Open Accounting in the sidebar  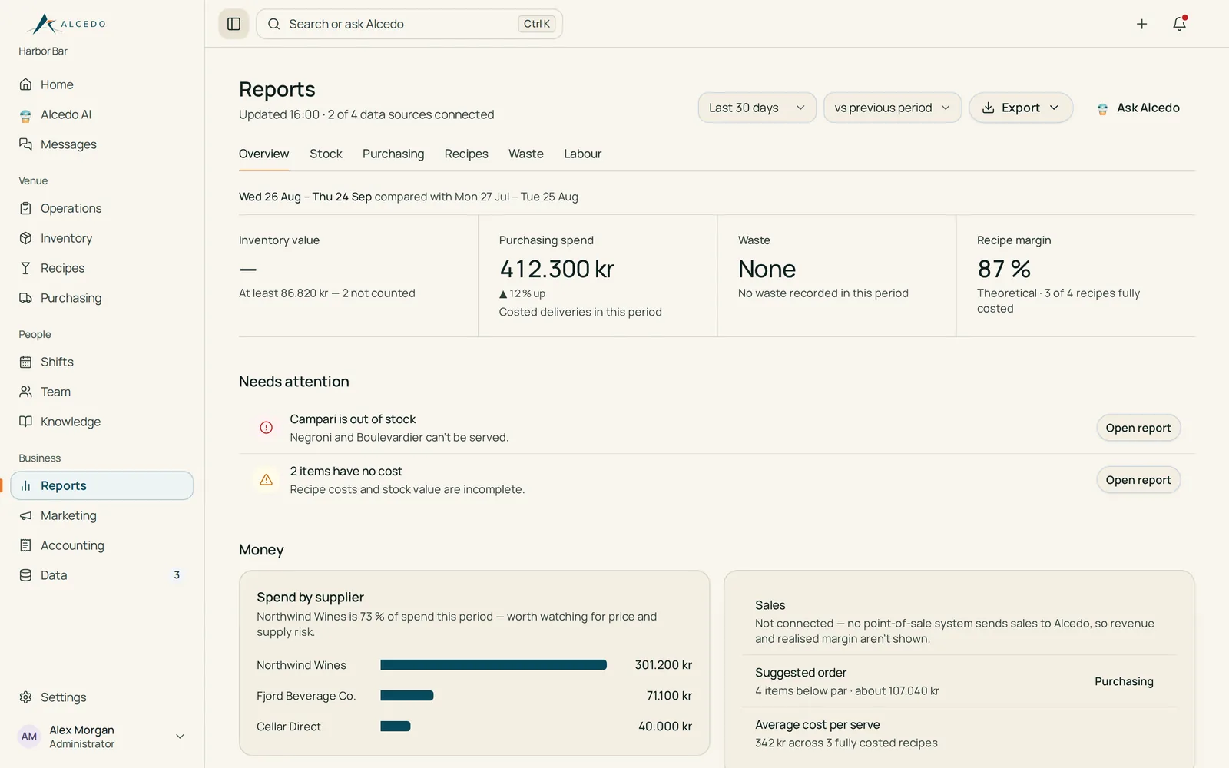101,545
